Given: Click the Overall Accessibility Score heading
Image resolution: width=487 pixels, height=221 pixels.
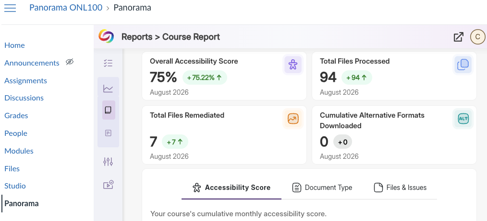Looking at the screenshot, I should (x=194, y=61).
